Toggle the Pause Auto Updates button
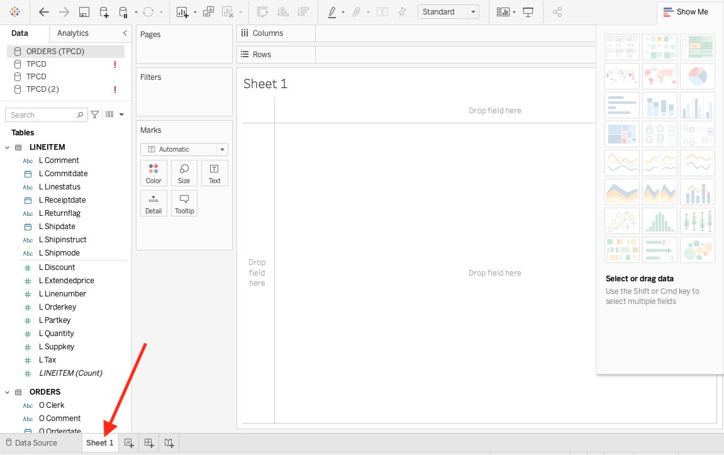 [x=124, y=11]
